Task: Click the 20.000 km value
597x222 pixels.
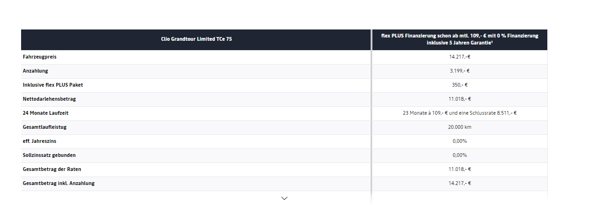Action: (460, 127)
